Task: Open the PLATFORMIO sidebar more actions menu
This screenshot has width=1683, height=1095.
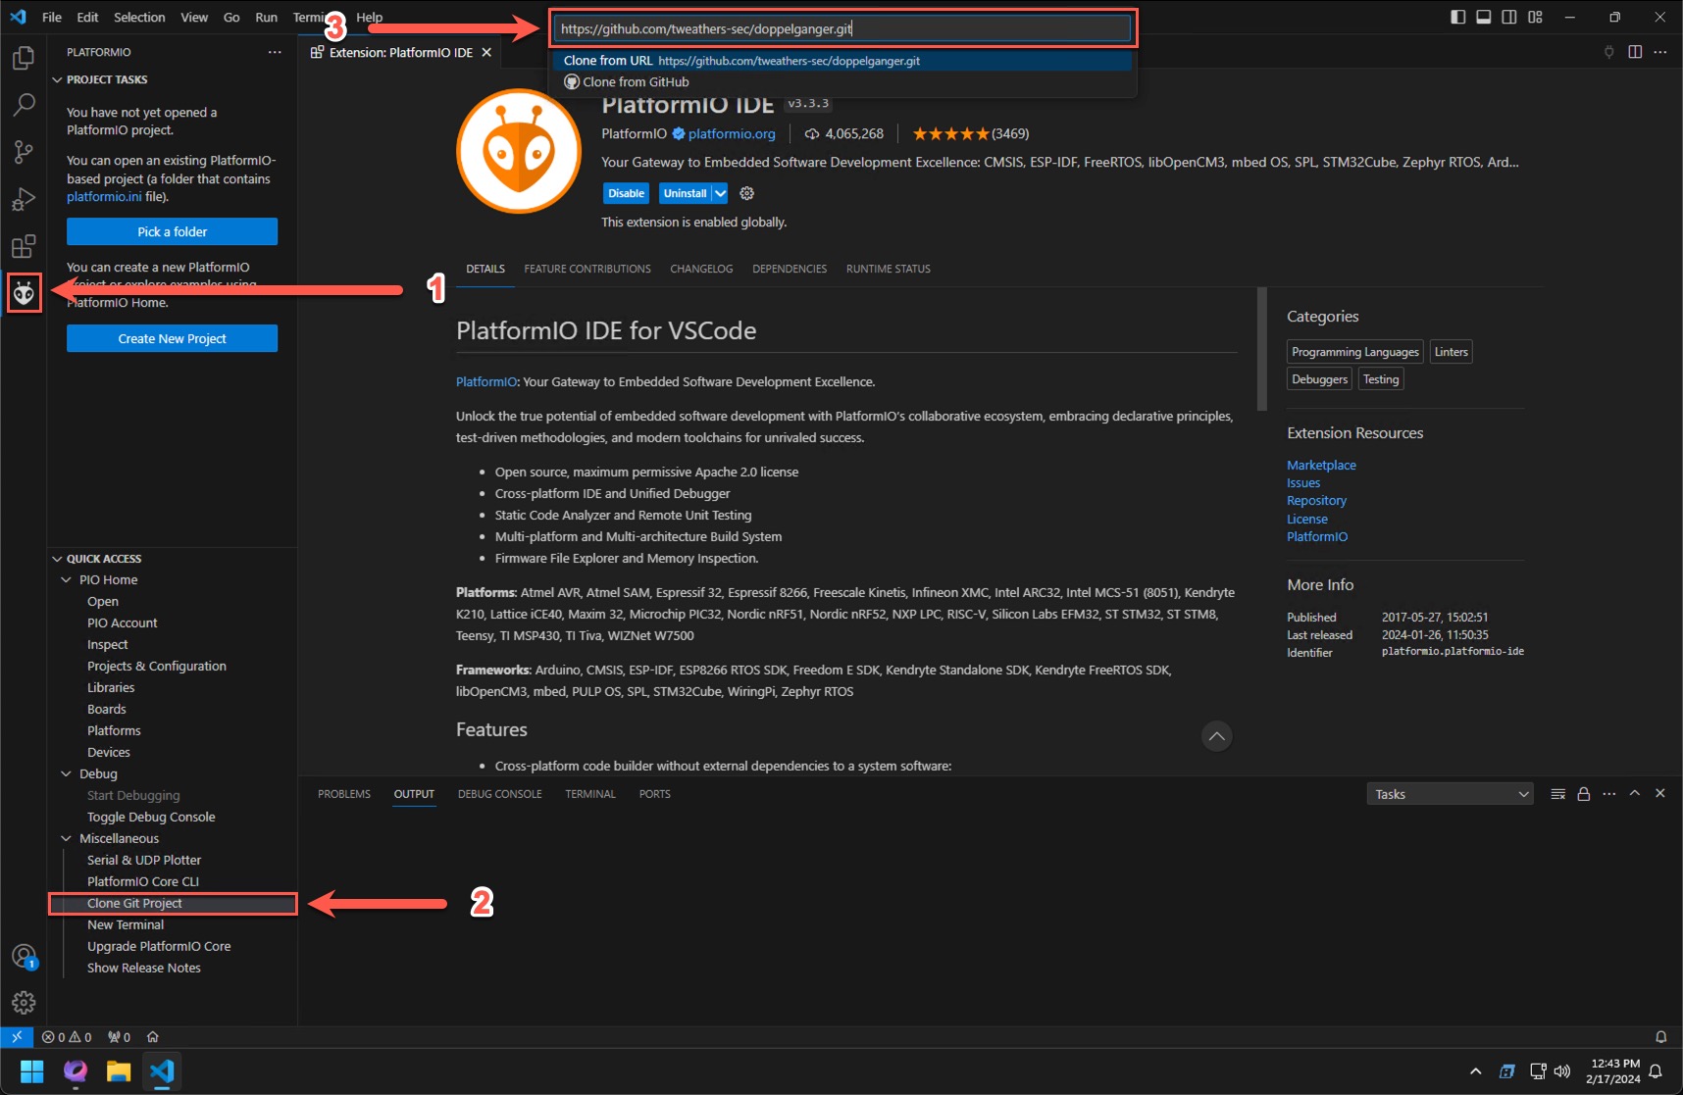Action: (275, 52)
